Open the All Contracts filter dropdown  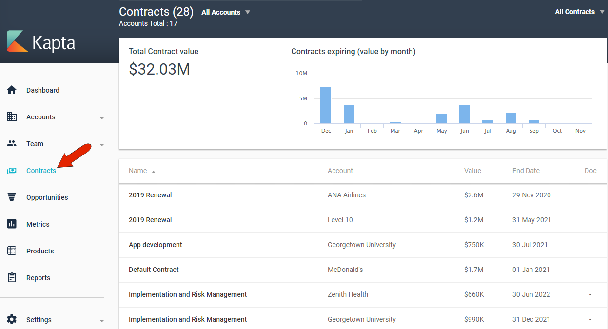tap(579, 12)
